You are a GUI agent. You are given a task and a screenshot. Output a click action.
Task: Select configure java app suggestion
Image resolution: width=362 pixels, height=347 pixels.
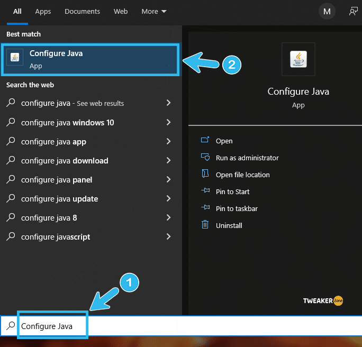(91, 141)
